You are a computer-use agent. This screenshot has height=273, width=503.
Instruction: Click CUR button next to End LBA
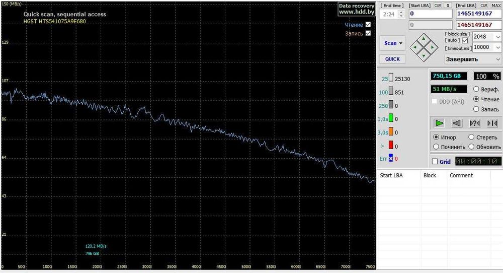(x=484, y=6)
